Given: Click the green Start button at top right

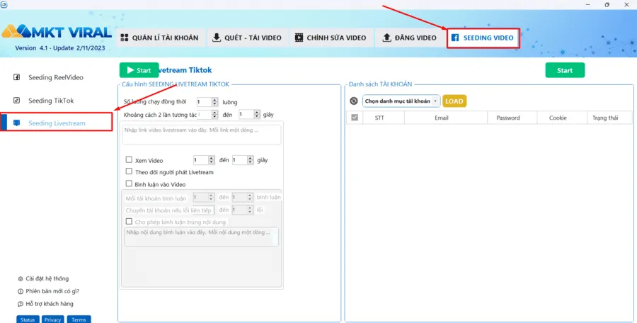Looking at the screenshot, I should coord(564,70).
